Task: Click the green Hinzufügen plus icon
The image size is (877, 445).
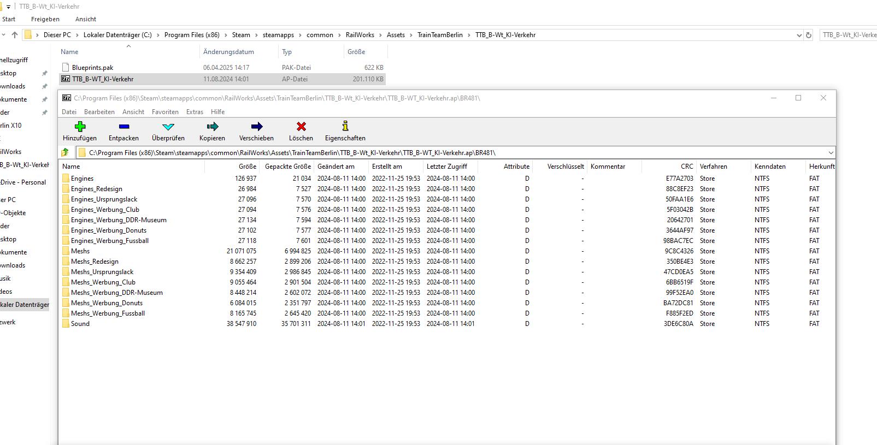Action: coord(80,127)
